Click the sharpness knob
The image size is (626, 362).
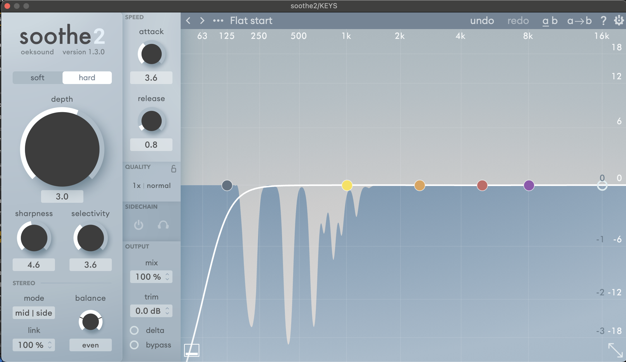click(34, 238)
